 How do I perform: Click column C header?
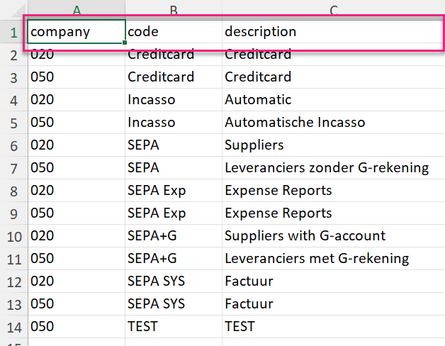(334, 10)
